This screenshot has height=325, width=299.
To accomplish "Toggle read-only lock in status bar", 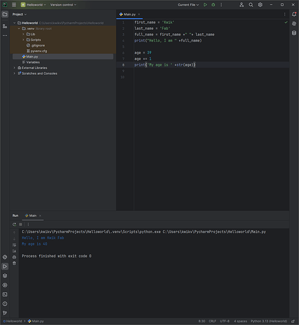I will 293,321.
